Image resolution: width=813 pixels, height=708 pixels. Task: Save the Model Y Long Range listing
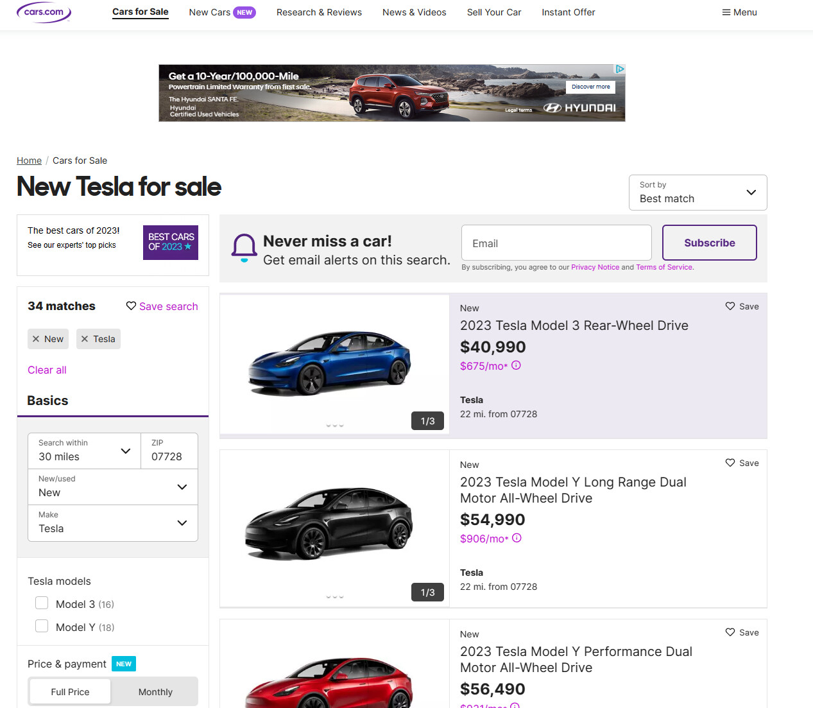click(x=742, y=463)
